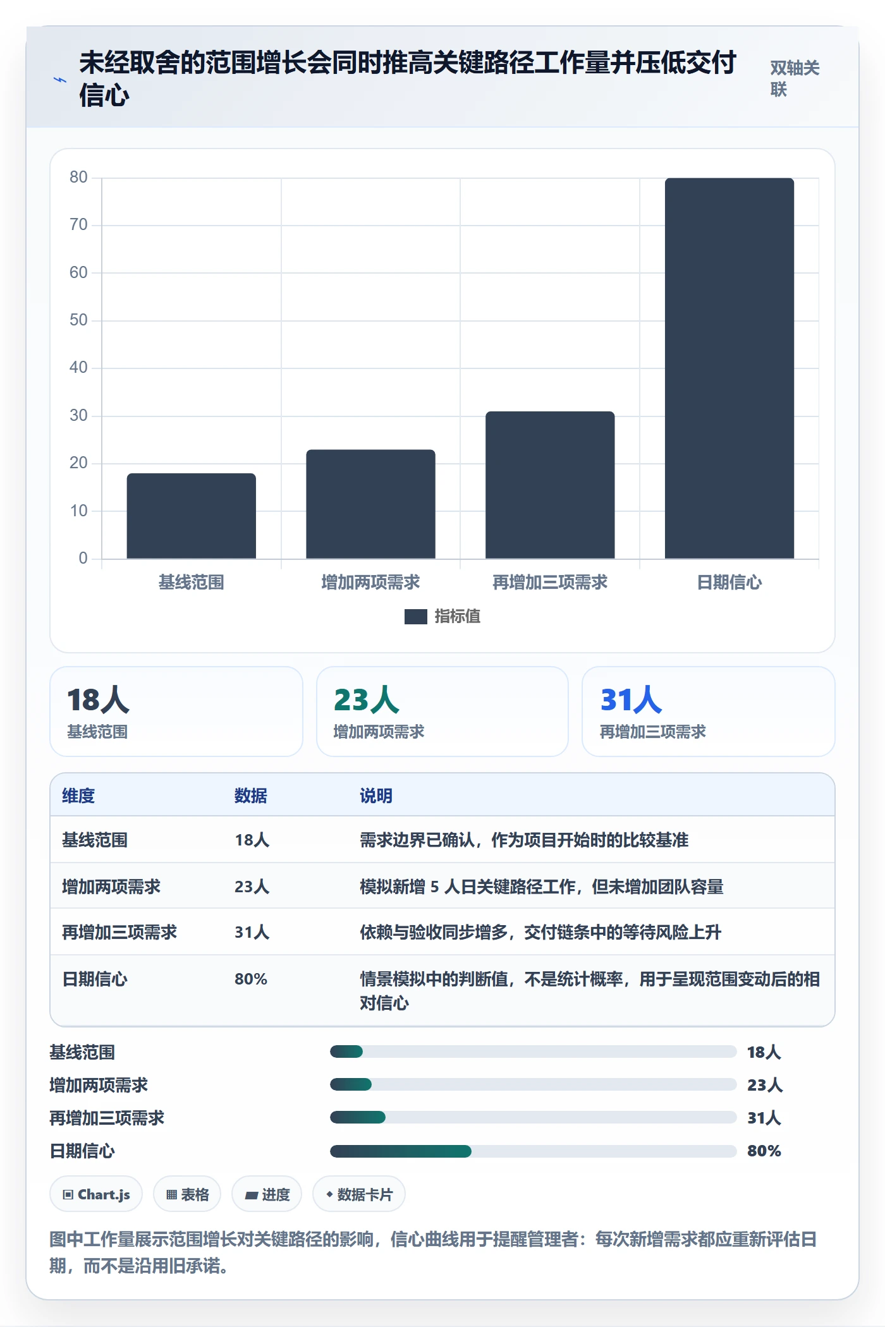The image size is (885, 1327).
Task: Click the 数据卡片 tag chip
Action: point(359,1194)
